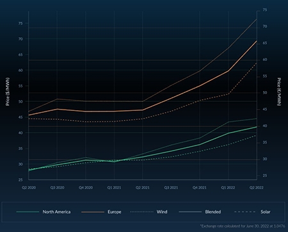The height and width of the screenshot is (232, 288).
Task: Click the Europe orange line swatch
Action: (93, 212)
